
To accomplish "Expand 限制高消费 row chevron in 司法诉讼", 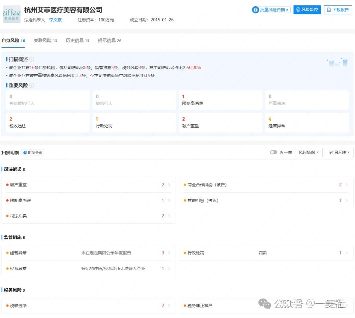I will click(x=169, y=201).
